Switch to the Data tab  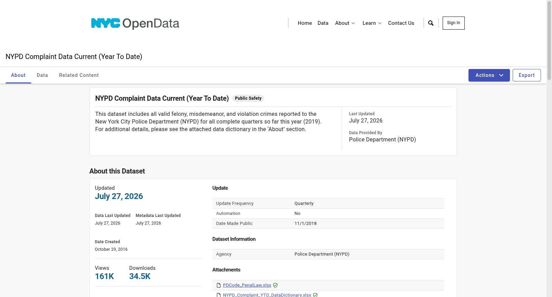pos(42,75)
